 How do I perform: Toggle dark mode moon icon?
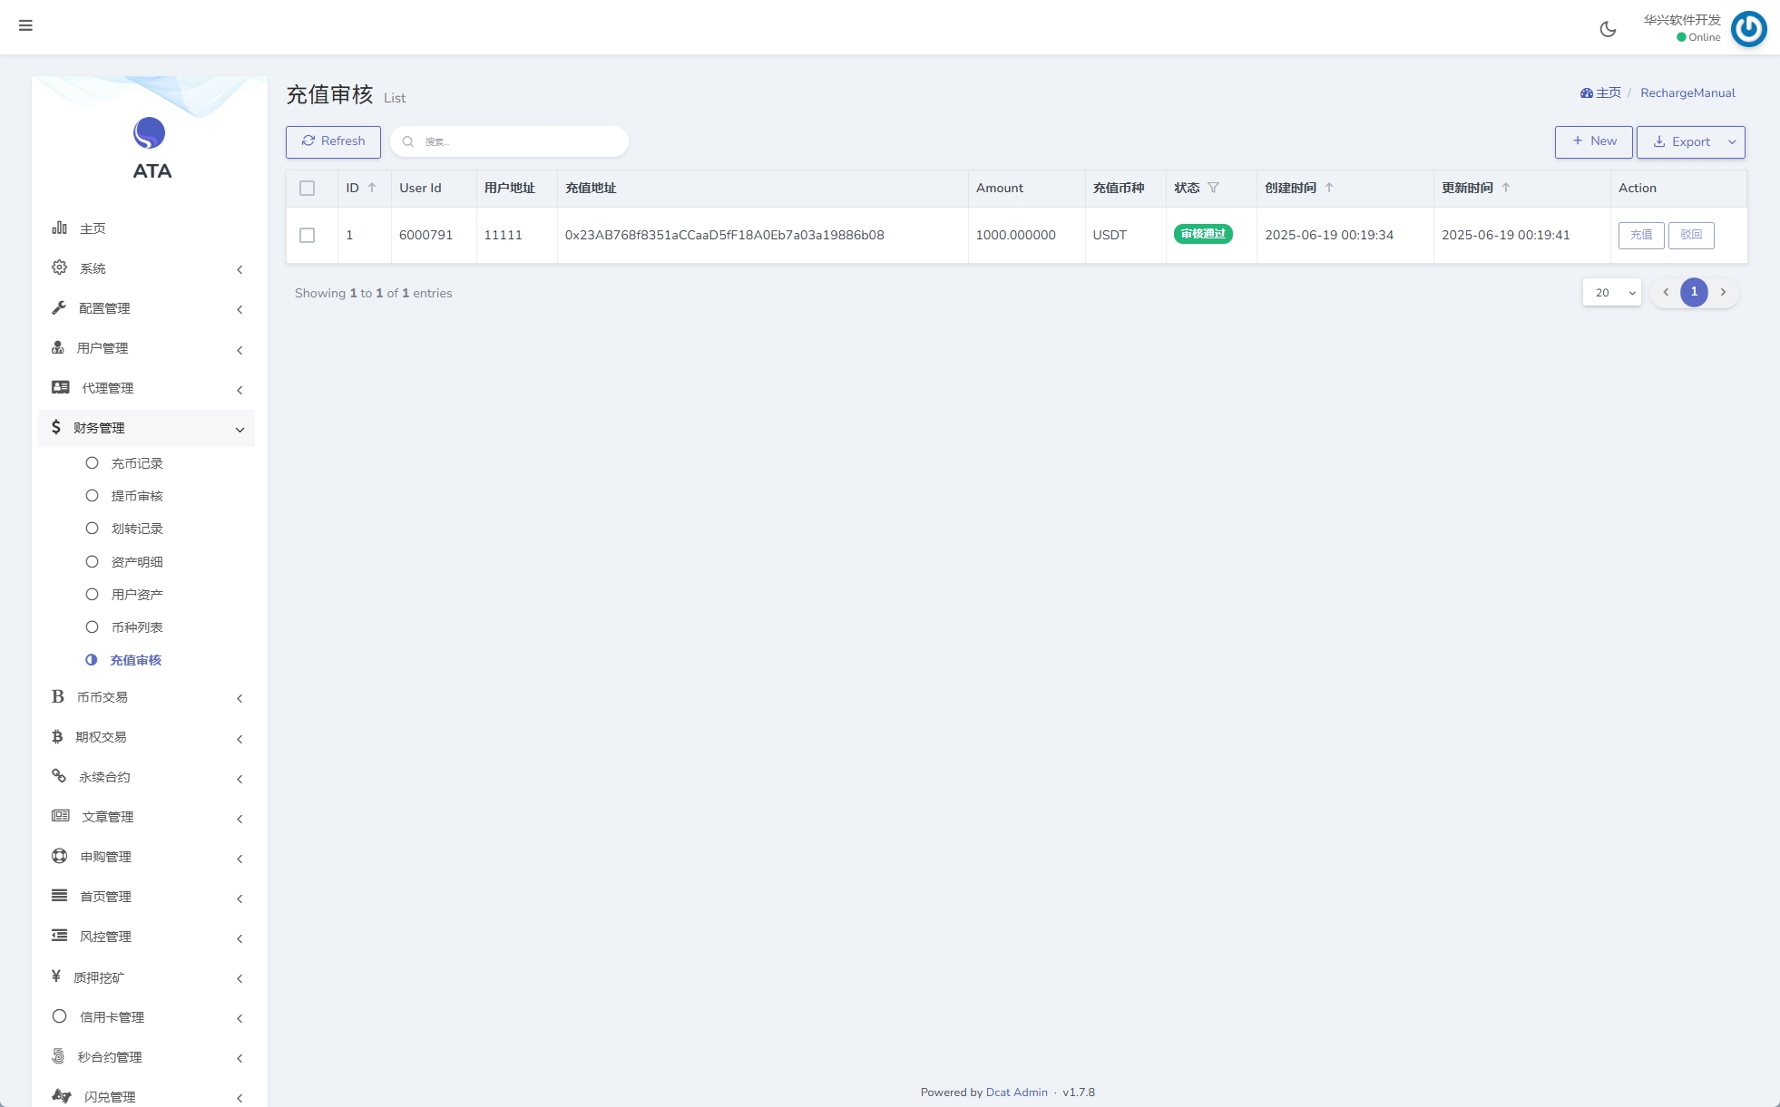click(1608, 29)
